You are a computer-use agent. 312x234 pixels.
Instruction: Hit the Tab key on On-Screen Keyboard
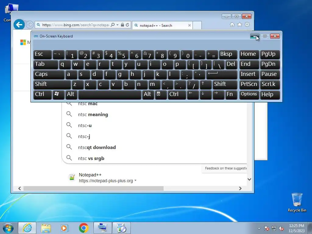coord(46,65)
